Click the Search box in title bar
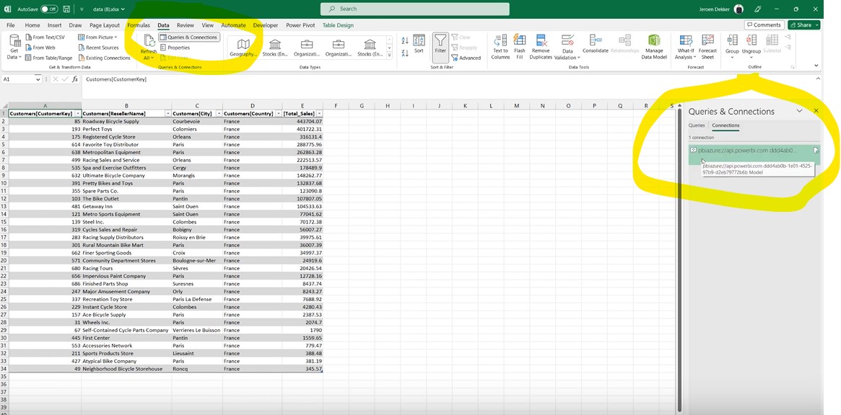This screenshot has height=415, width=841. [415, 9]
